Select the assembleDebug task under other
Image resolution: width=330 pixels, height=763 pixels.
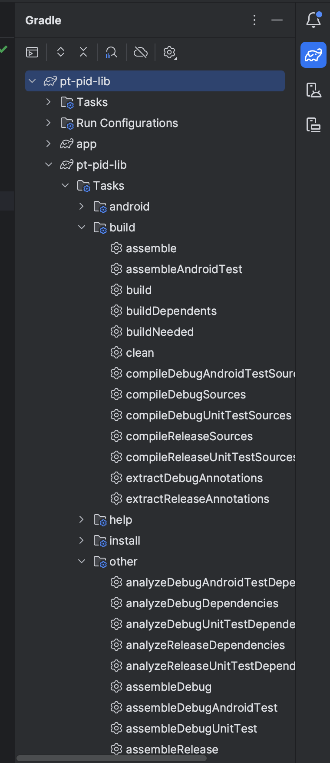coord(168,687)
